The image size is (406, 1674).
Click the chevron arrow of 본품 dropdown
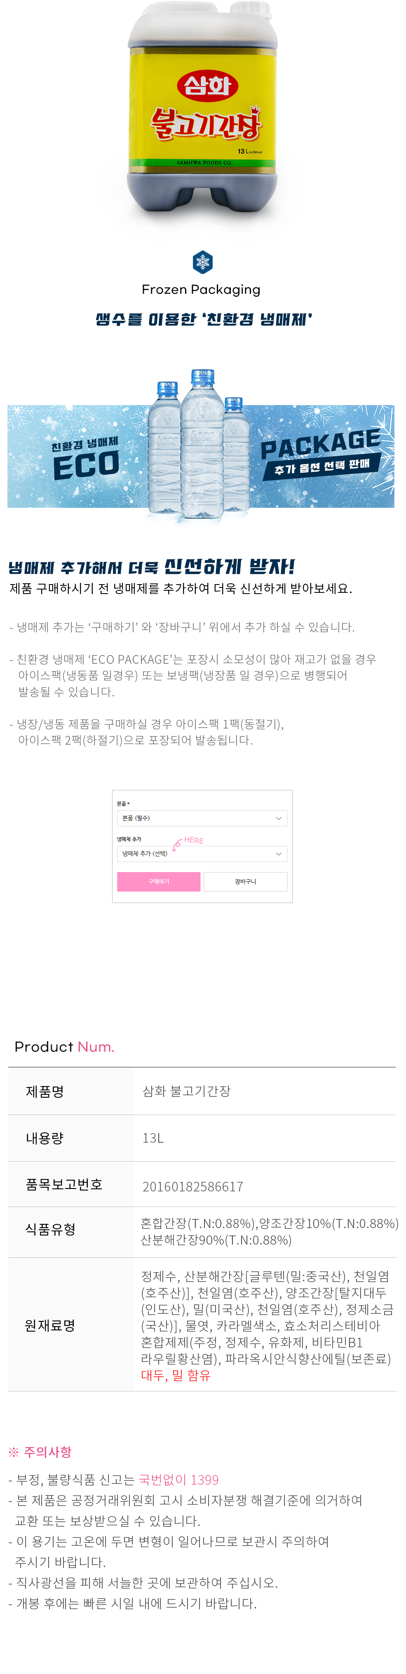(279, 818)
